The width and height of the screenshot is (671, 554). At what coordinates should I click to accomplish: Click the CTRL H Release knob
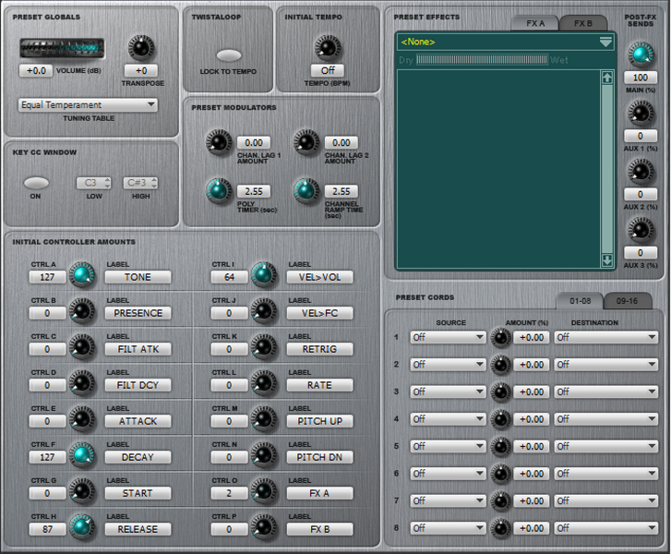82,526
